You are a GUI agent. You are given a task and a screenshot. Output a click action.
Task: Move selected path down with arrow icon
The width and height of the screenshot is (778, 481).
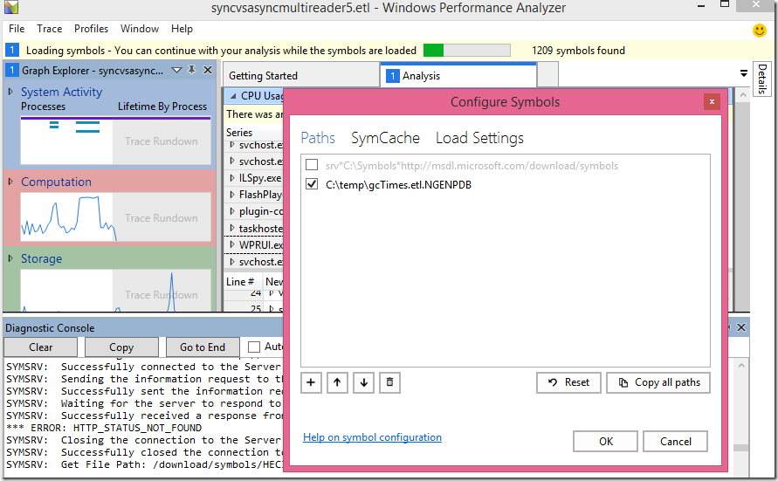click(364, 382)
